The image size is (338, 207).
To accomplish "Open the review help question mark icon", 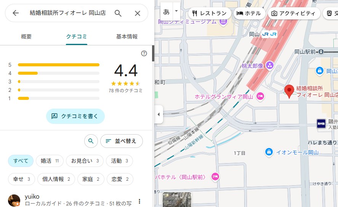I will point(144,53).
